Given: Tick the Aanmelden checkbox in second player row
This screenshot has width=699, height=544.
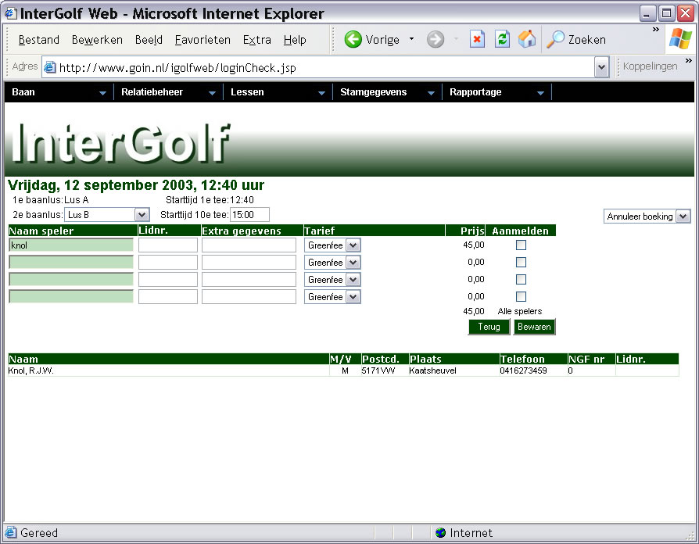Looking at the screenshot, I should click(521, 262).
